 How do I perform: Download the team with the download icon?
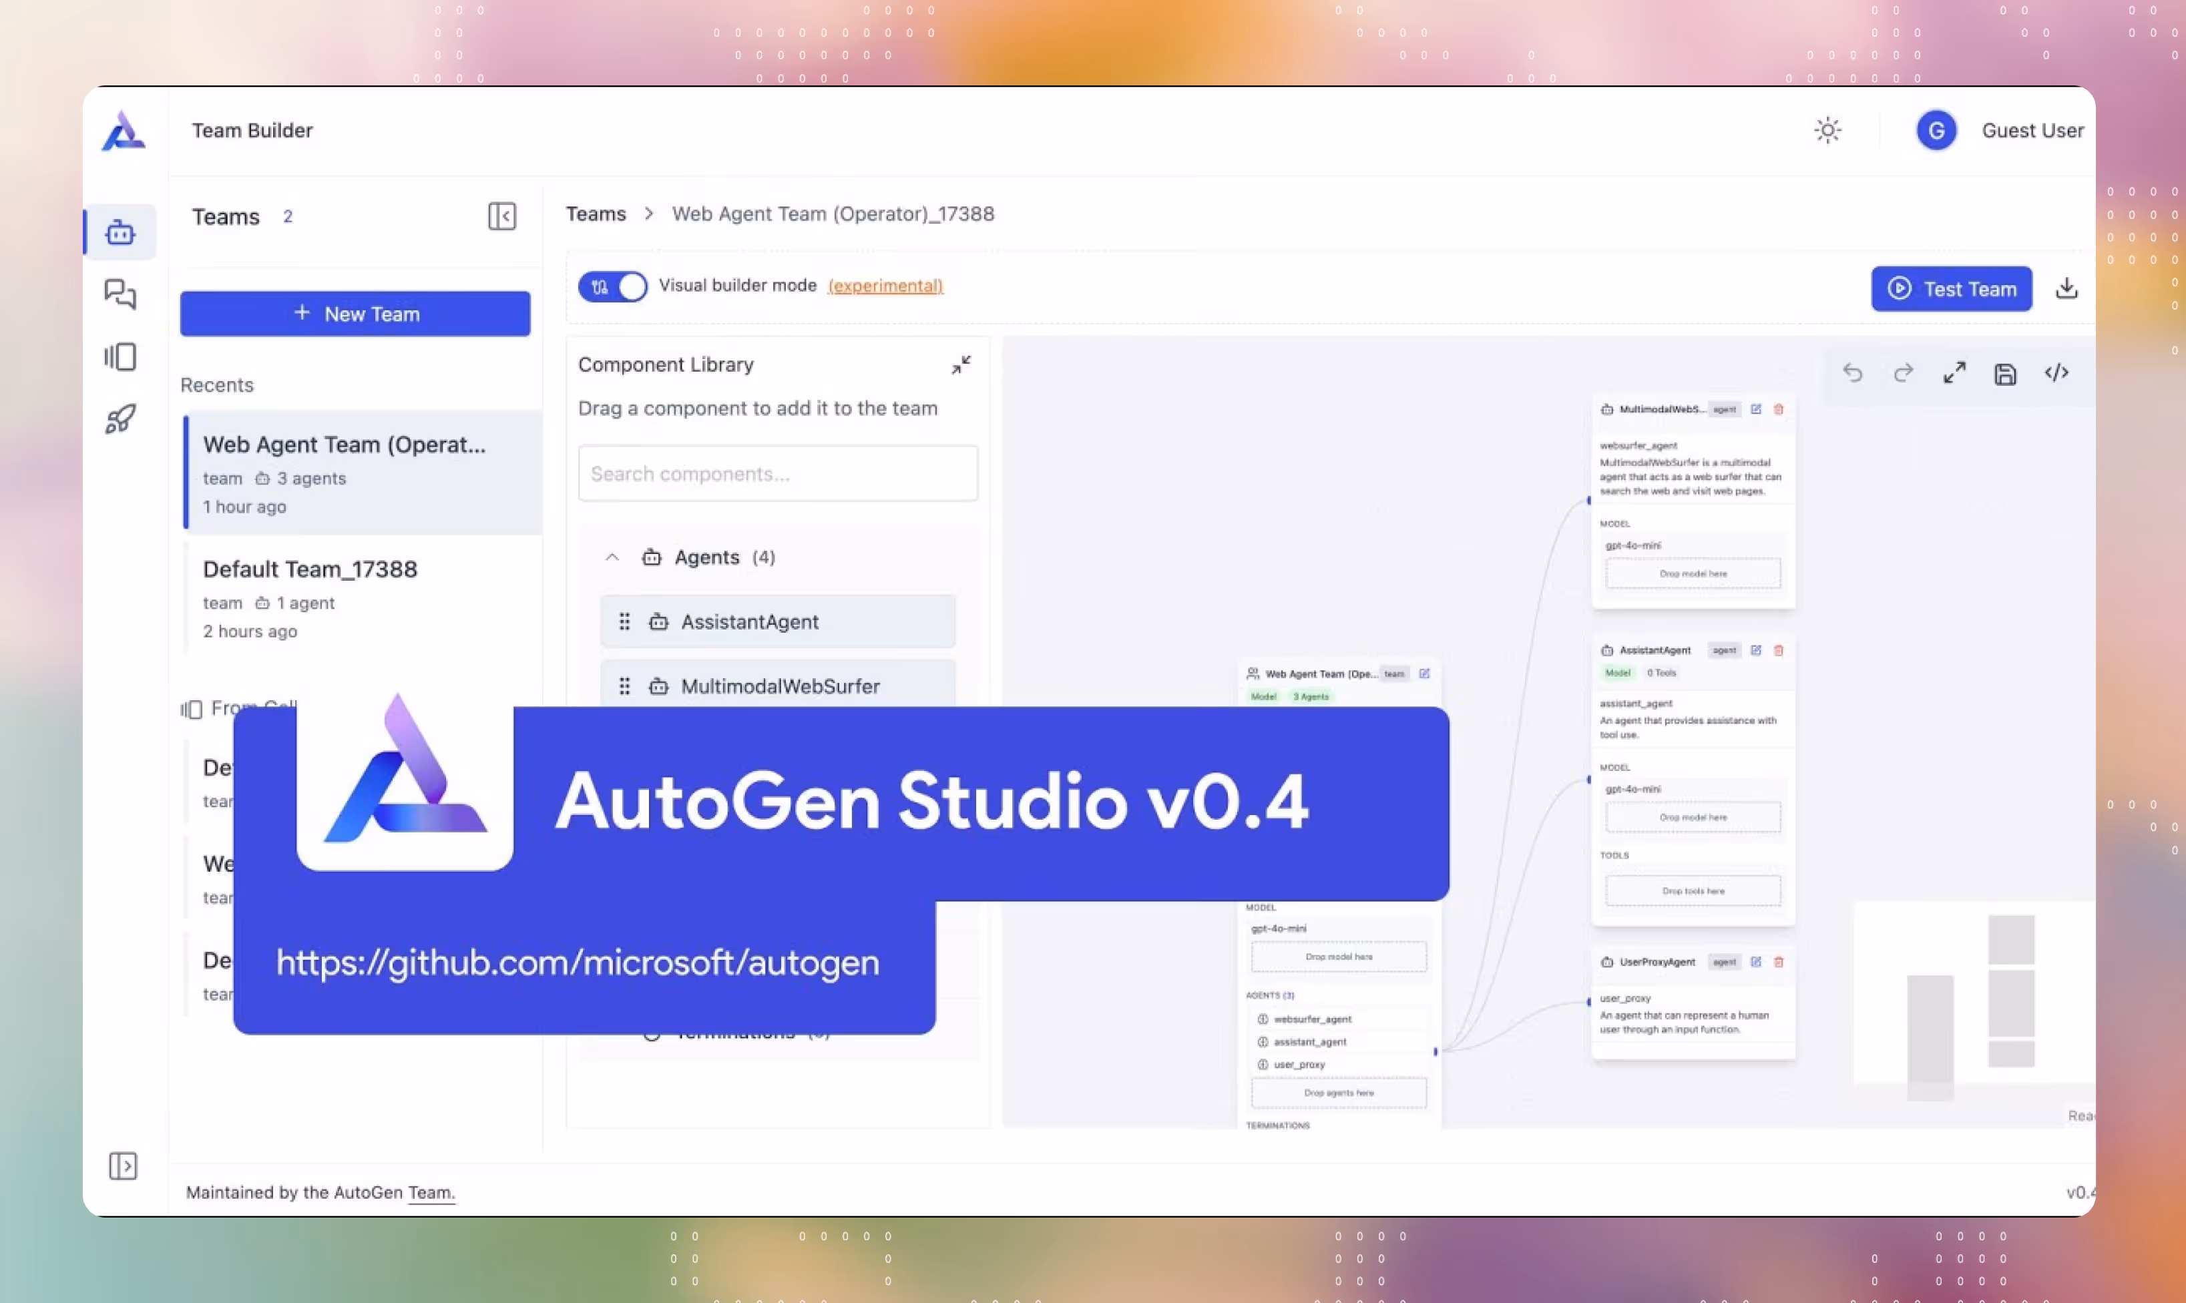tap(2066, 288)
